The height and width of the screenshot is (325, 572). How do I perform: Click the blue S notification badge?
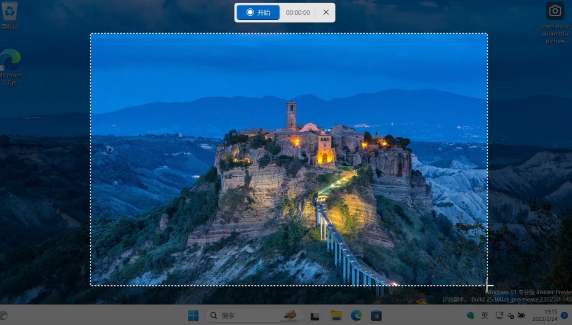click(565, 315)
